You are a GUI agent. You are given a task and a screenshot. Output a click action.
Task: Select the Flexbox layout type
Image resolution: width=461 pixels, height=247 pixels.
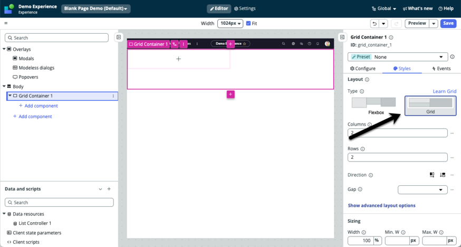[x=373, y=105]
